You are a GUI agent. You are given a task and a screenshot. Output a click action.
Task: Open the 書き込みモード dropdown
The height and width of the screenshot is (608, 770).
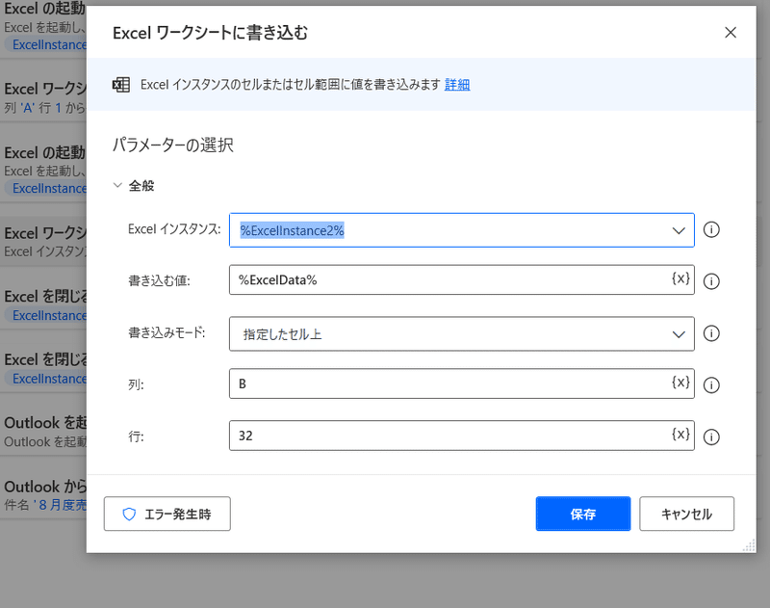462,334
